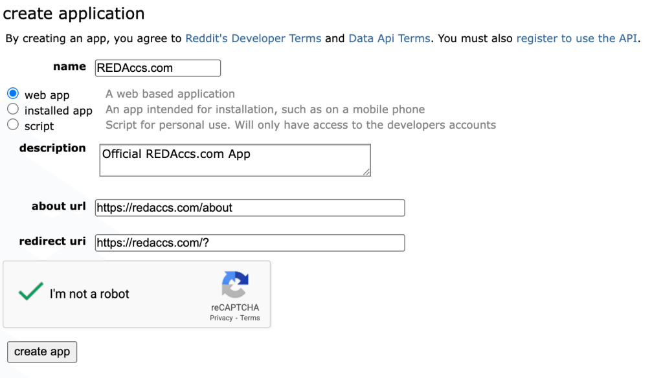This screenshot has width=663, height=378.
Task: Open register to use the API link
Action: pyautogui.click(x=577, y=38)
